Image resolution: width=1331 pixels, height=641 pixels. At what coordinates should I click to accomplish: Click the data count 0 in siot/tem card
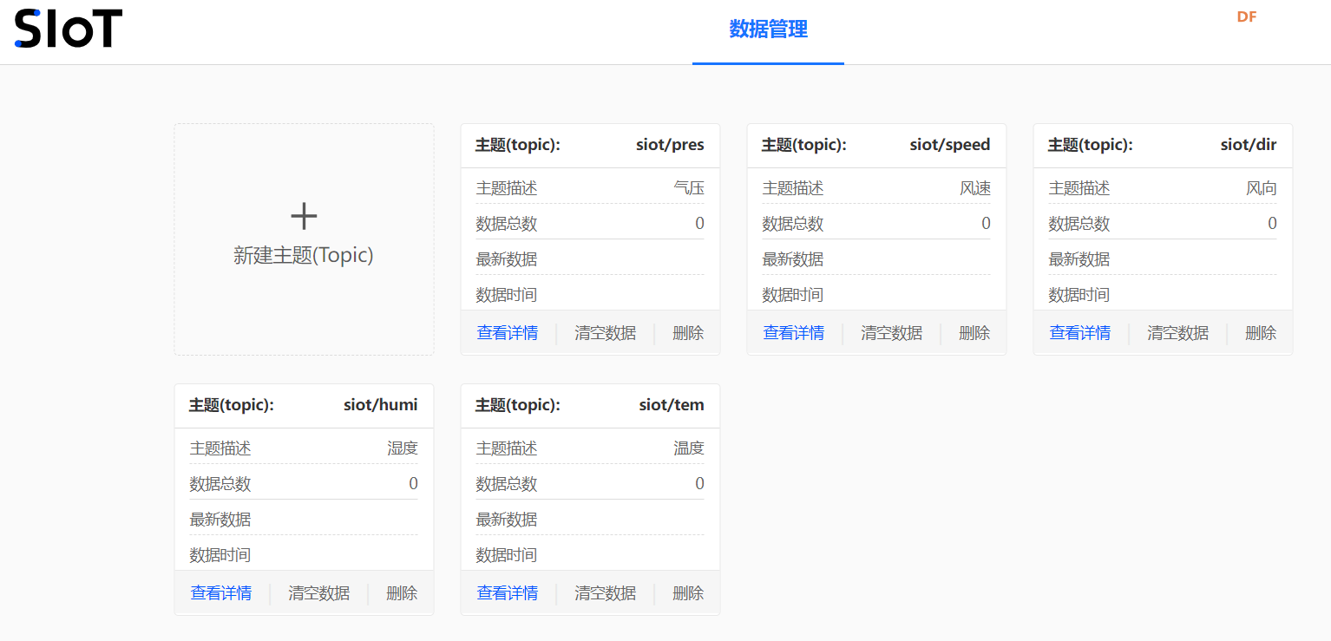coord(699,484)
